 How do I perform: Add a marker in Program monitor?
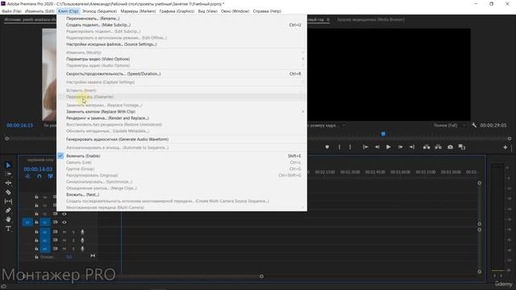tap(327, 147)
